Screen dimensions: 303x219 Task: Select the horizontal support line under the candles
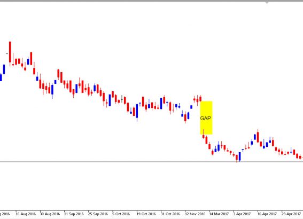(x=152, y=162)
